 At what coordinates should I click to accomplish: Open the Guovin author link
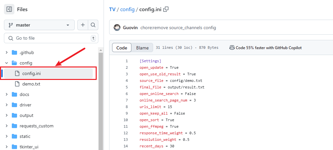130,28
